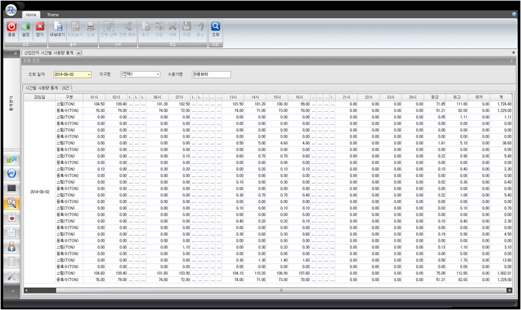
Task: Open 설정 (Settings) from the ribbon
Action: click(25, 28)
